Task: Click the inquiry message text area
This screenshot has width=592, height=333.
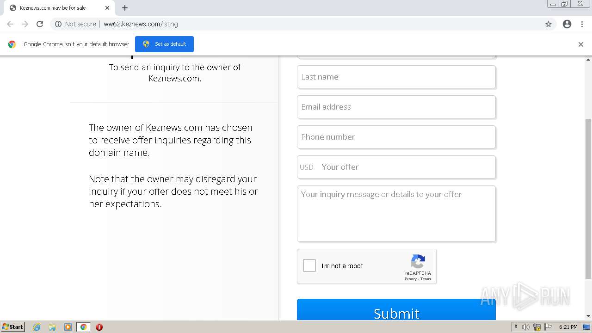Action: 396,214
